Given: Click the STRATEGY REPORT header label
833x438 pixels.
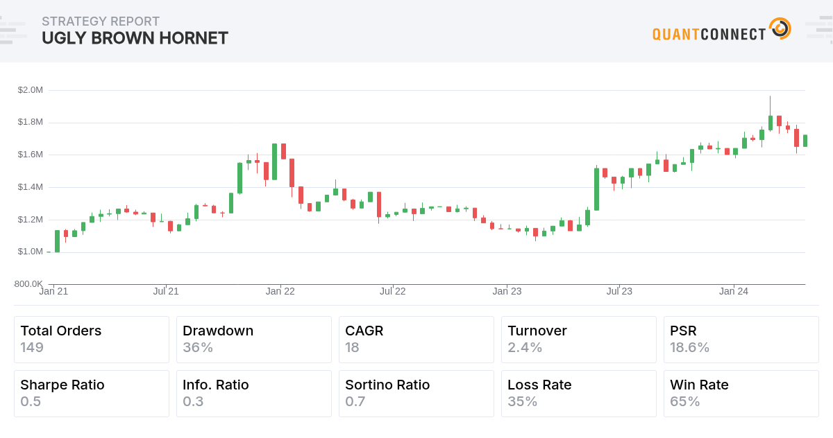Looking at the screenshot, I should click(x=101, y=21).
